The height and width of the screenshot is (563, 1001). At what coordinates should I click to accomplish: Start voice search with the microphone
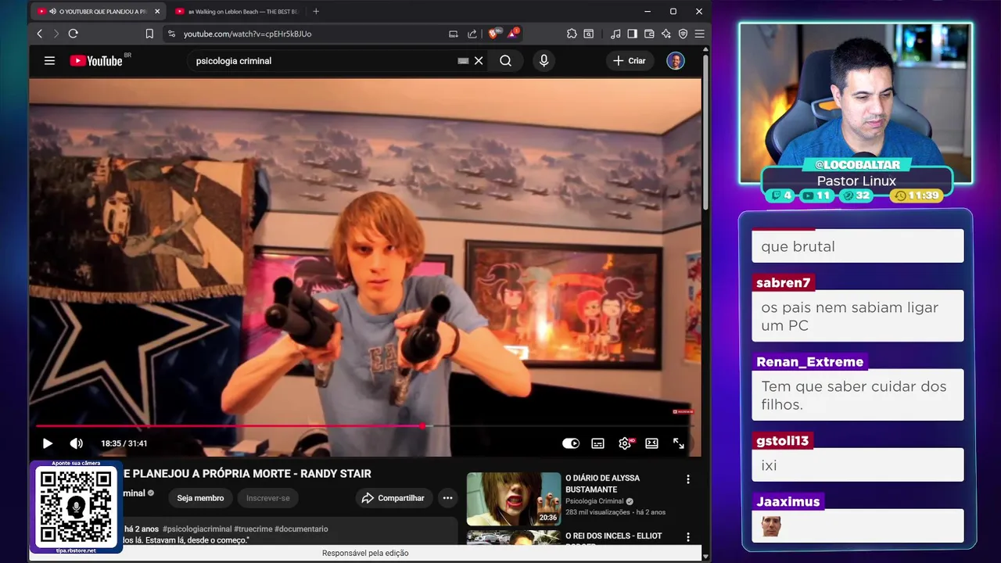pyautogui.click(x=544, y=60)
